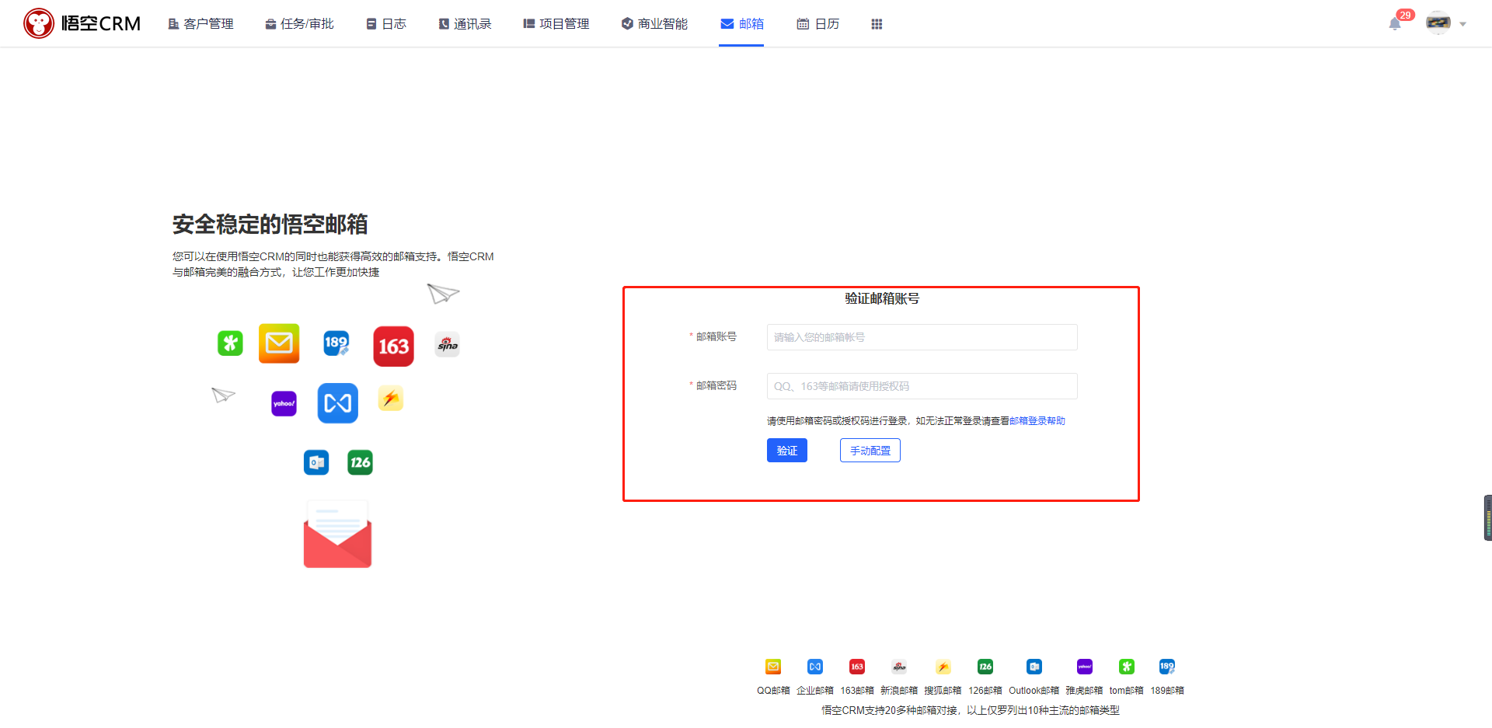Click the green tom mail icon in illustration
The height and width of the screenshot is (728, 1492).
(x=230, y=343)
